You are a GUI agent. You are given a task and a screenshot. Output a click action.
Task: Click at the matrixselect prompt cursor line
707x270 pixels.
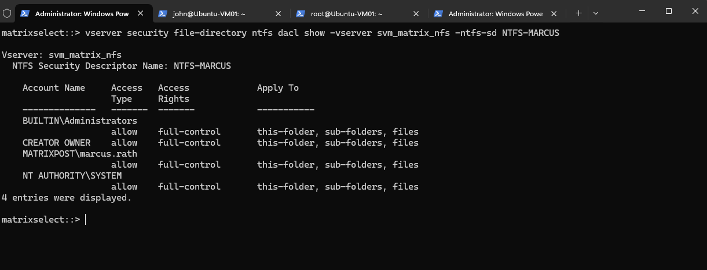43,220
